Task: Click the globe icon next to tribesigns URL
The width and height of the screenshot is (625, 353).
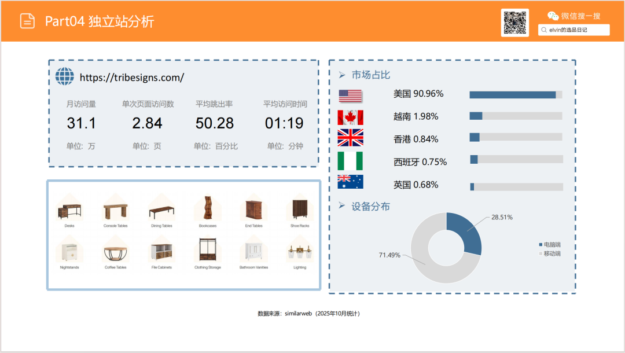Action: (65, 76)
